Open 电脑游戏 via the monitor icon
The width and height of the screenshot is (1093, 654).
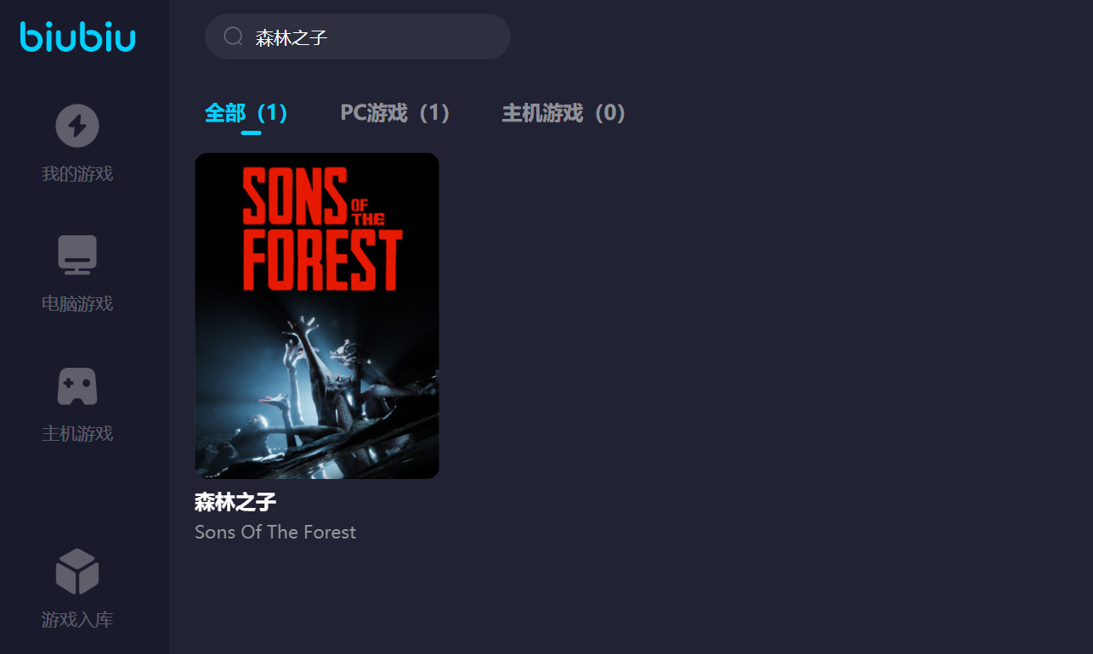tap(77, 255)
